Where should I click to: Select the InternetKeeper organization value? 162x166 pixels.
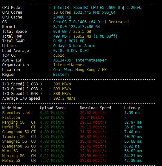[69, 65]
